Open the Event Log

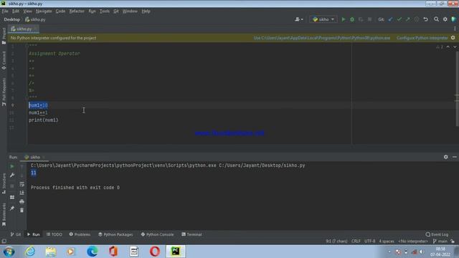(437, 234)
